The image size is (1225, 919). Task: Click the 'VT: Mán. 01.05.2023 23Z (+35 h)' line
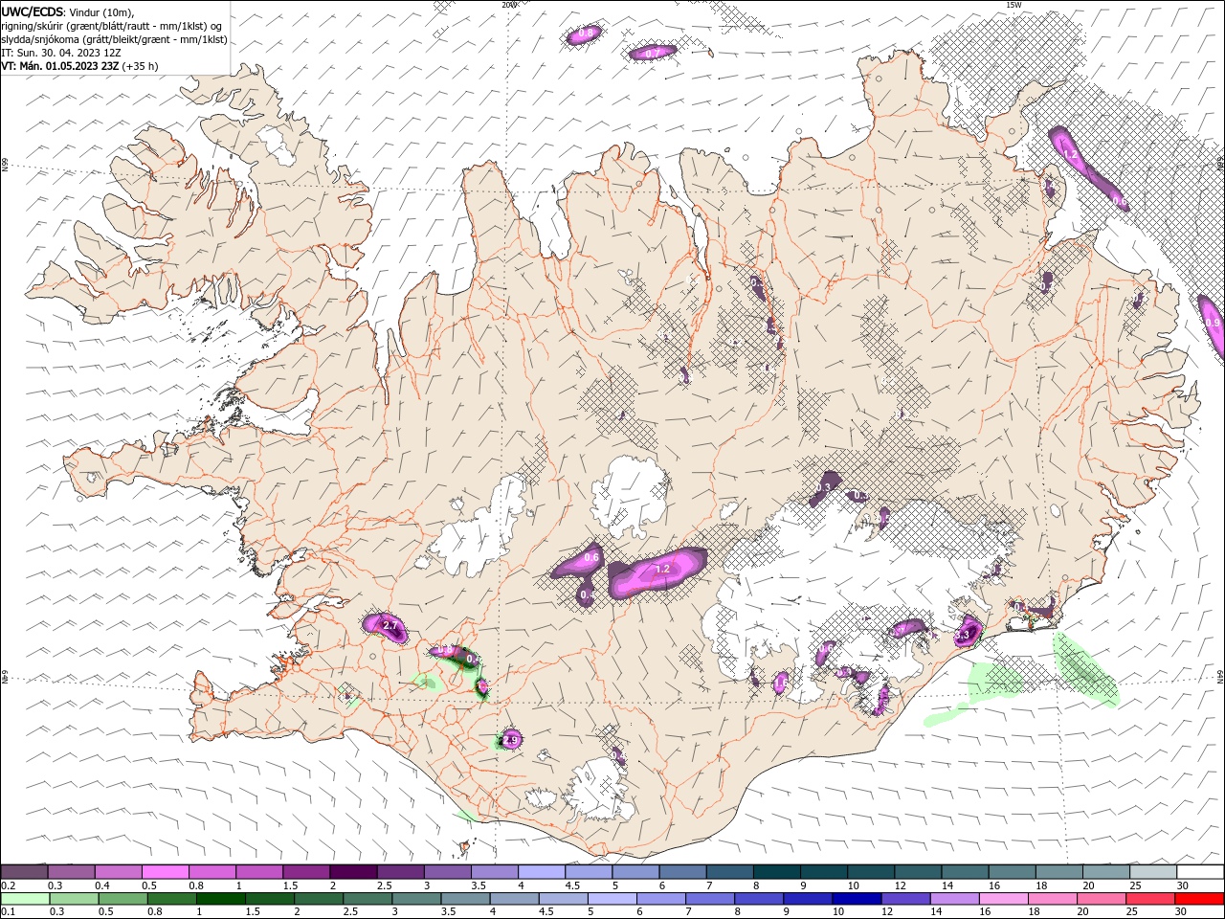pos(79,66)
